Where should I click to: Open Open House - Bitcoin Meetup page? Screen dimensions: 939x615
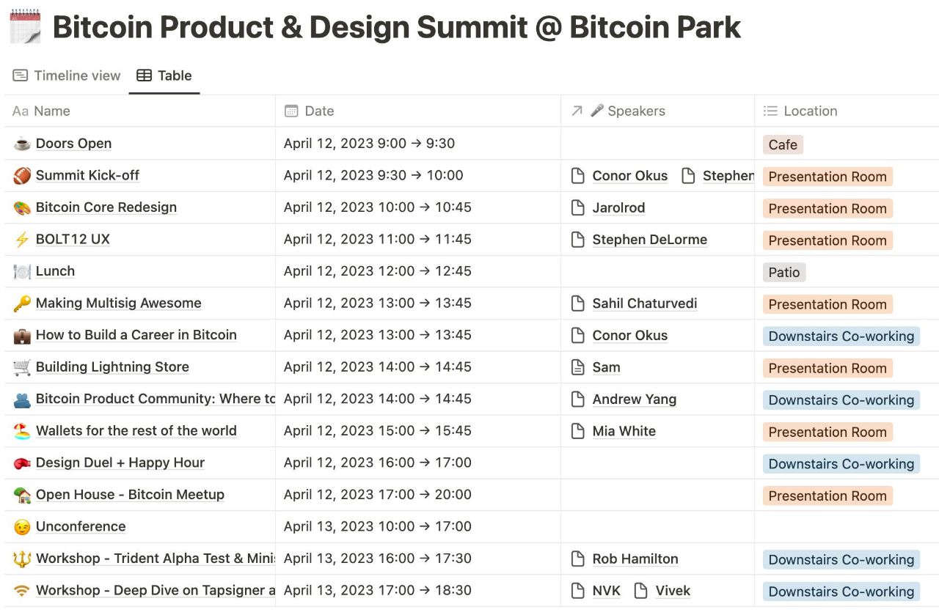coord(130,495)
